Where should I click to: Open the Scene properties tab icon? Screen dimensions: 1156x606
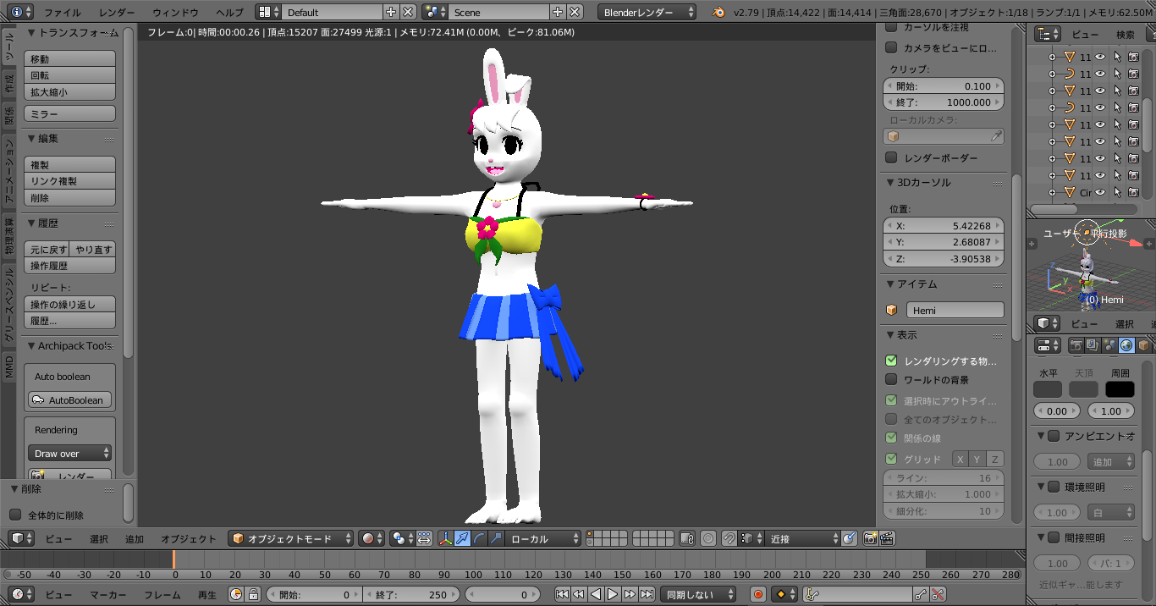1109,345
